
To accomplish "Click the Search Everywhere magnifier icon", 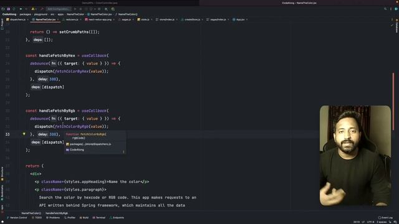I will pos(385,9).
